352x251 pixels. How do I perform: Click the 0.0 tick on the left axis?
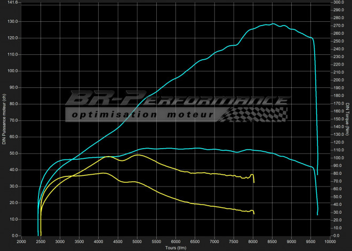coord(13,236)
